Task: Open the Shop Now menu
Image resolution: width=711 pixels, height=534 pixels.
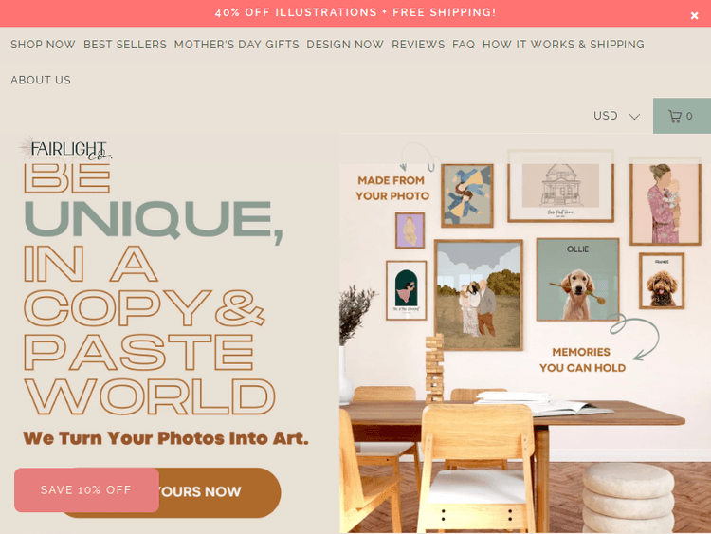Action: click(43, 45)
